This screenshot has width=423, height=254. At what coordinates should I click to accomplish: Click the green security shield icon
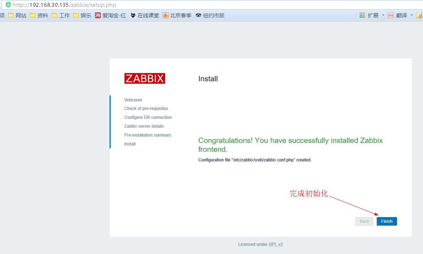pyautogui.click(x=8, y=5)
